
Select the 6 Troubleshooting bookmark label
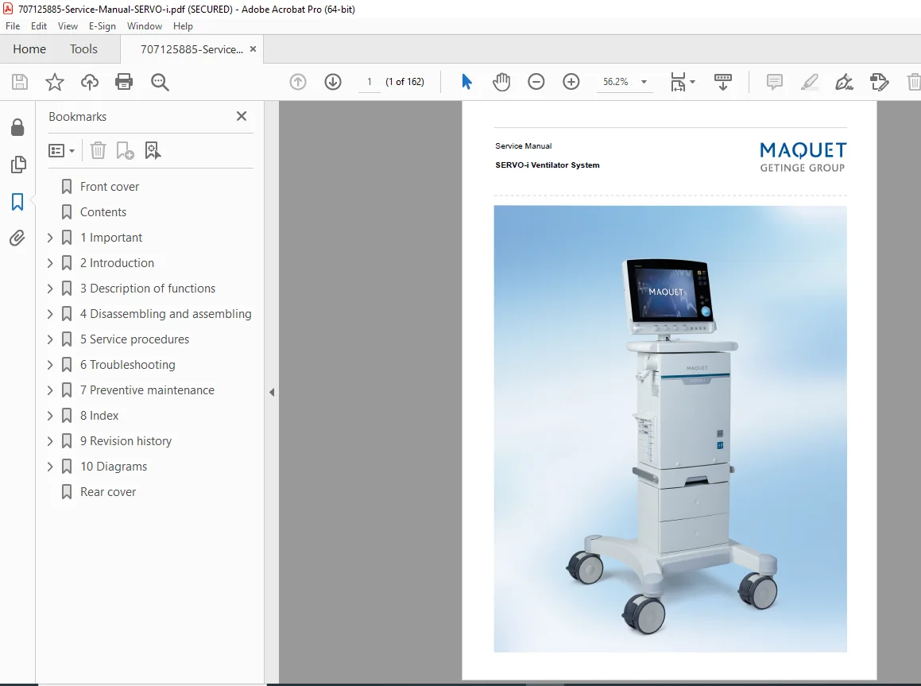(127, 365)
